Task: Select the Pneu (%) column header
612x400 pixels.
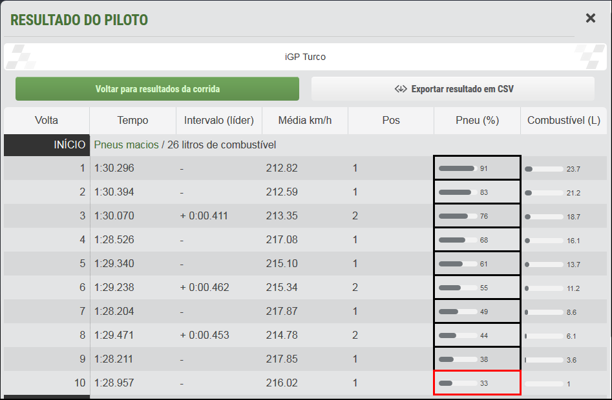Action: point(478,121)
